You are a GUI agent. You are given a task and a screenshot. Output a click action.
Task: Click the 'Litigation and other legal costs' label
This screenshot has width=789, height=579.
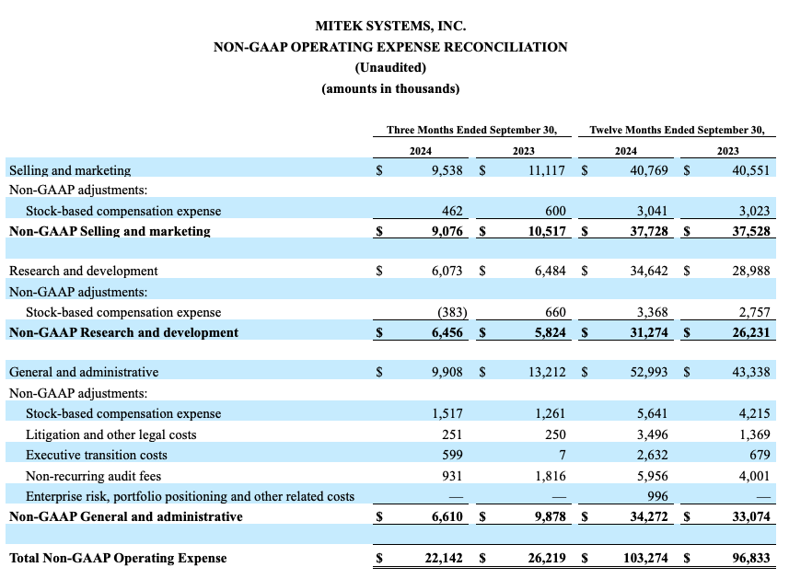point(110,434)
